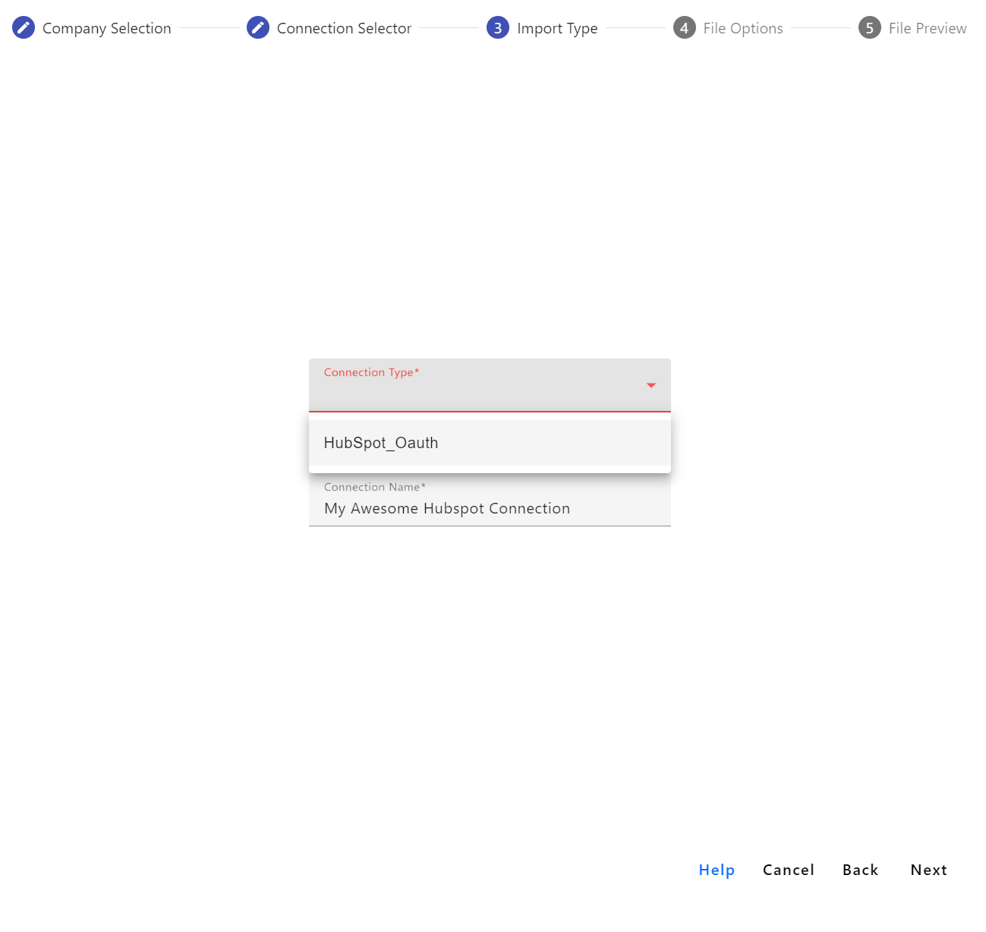The height and width of the screenshot is (932, 986).
Task: Click the Connection Type select field
Action: (x=478, y=393)
